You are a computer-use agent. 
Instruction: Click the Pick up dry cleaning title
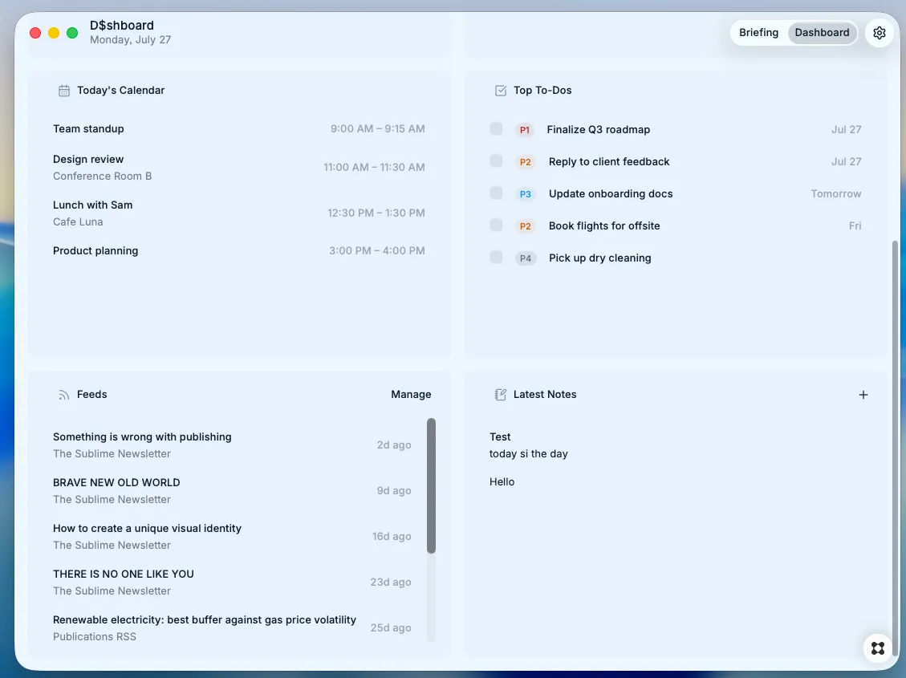click(599, 258)
